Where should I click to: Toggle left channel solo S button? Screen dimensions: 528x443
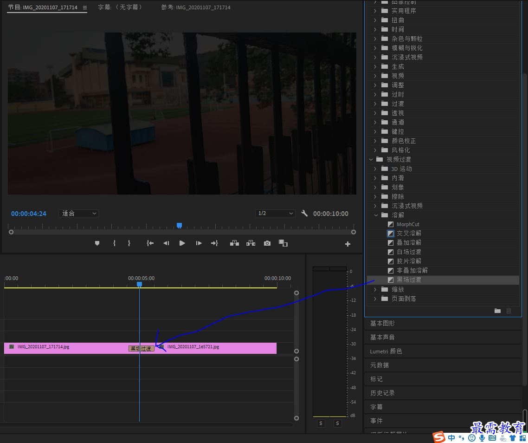pyautogui.click(x=321, y=423)
